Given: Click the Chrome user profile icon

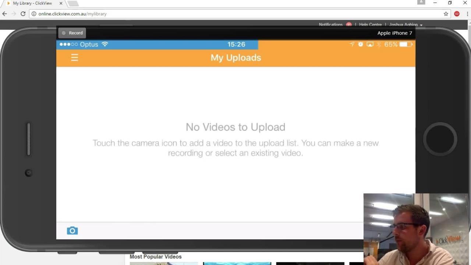Looking at the screenshot, I should coord(421,2).
